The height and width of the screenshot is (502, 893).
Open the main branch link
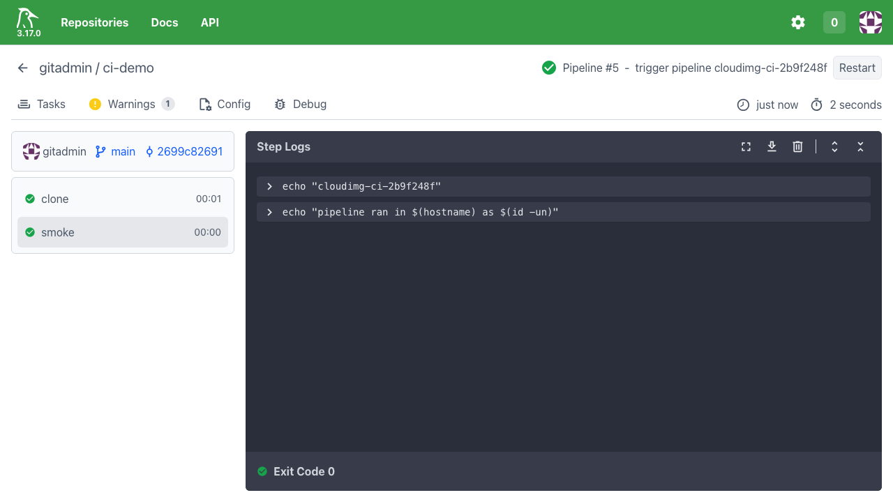point(123,151)
